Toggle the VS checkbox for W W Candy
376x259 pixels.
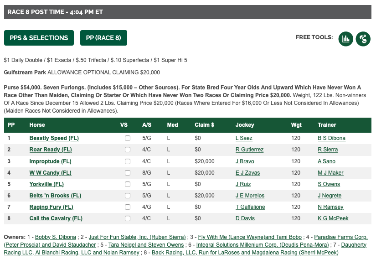(128, 173)
